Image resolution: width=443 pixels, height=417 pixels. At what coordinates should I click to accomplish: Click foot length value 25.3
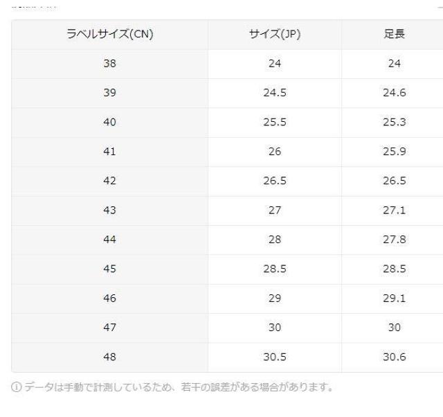click(394, 122)
